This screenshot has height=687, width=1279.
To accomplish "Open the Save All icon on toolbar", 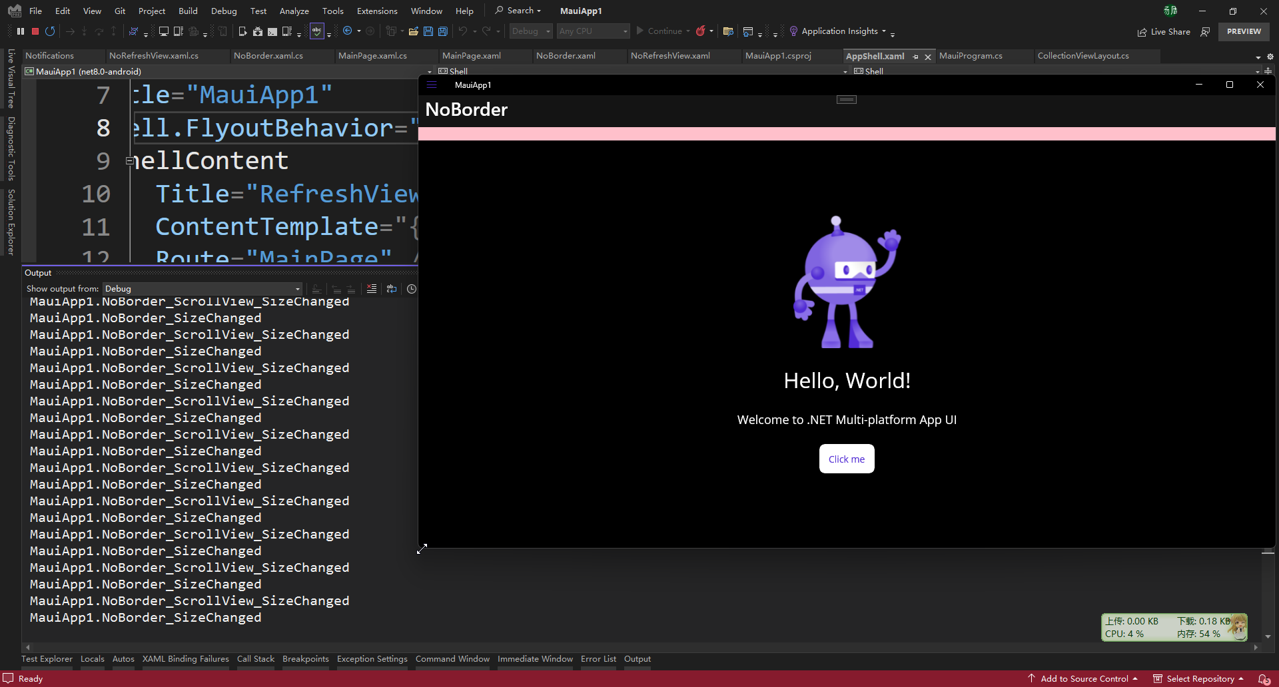I will [442, 31].
